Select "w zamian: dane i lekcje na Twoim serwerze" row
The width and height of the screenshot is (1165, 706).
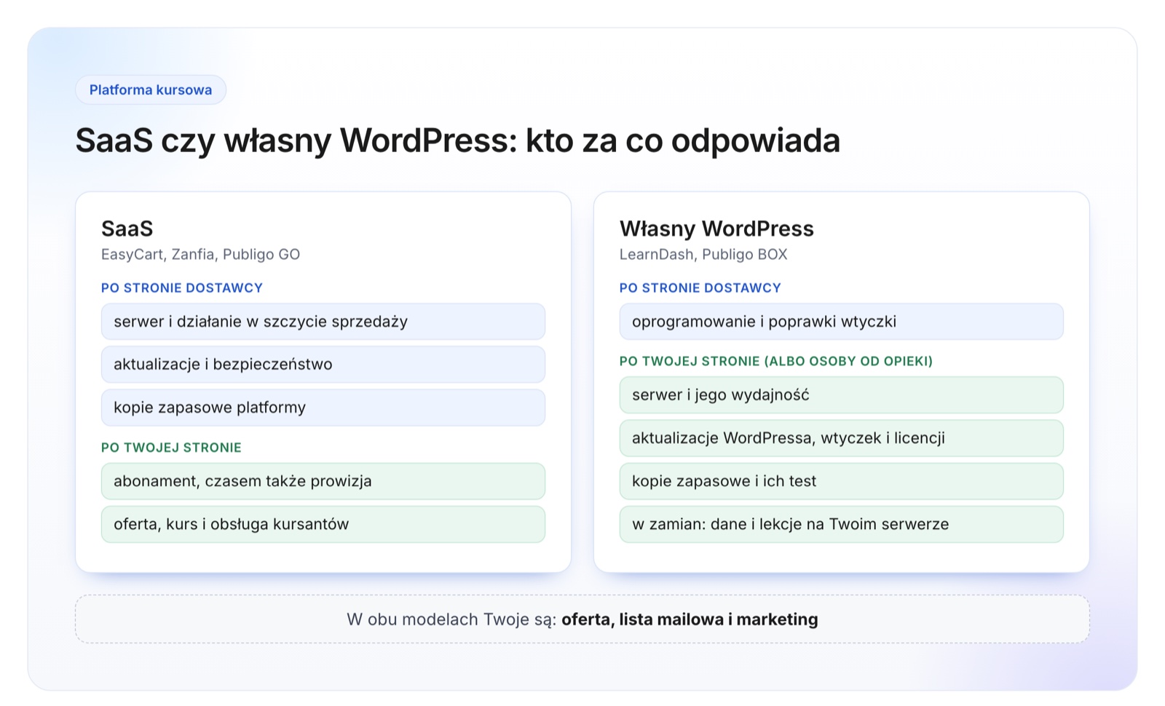click(842, 524)
